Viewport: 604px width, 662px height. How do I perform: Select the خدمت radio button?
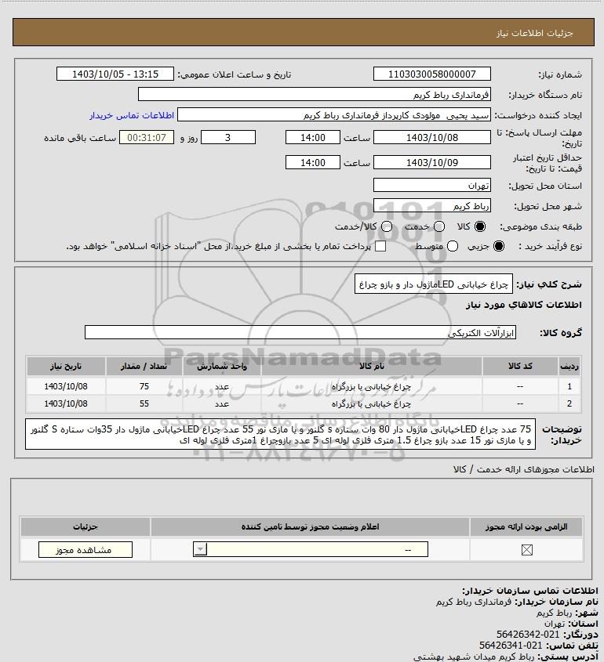coord(439,226)
